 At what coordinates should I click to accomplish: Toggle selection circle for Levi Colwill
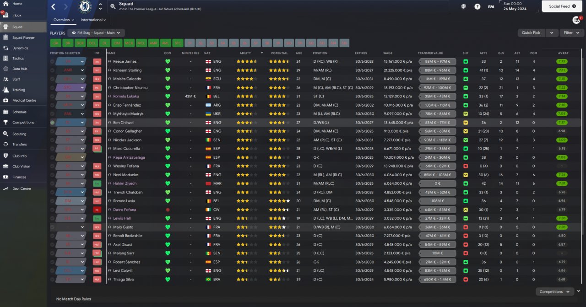point(52,270)
